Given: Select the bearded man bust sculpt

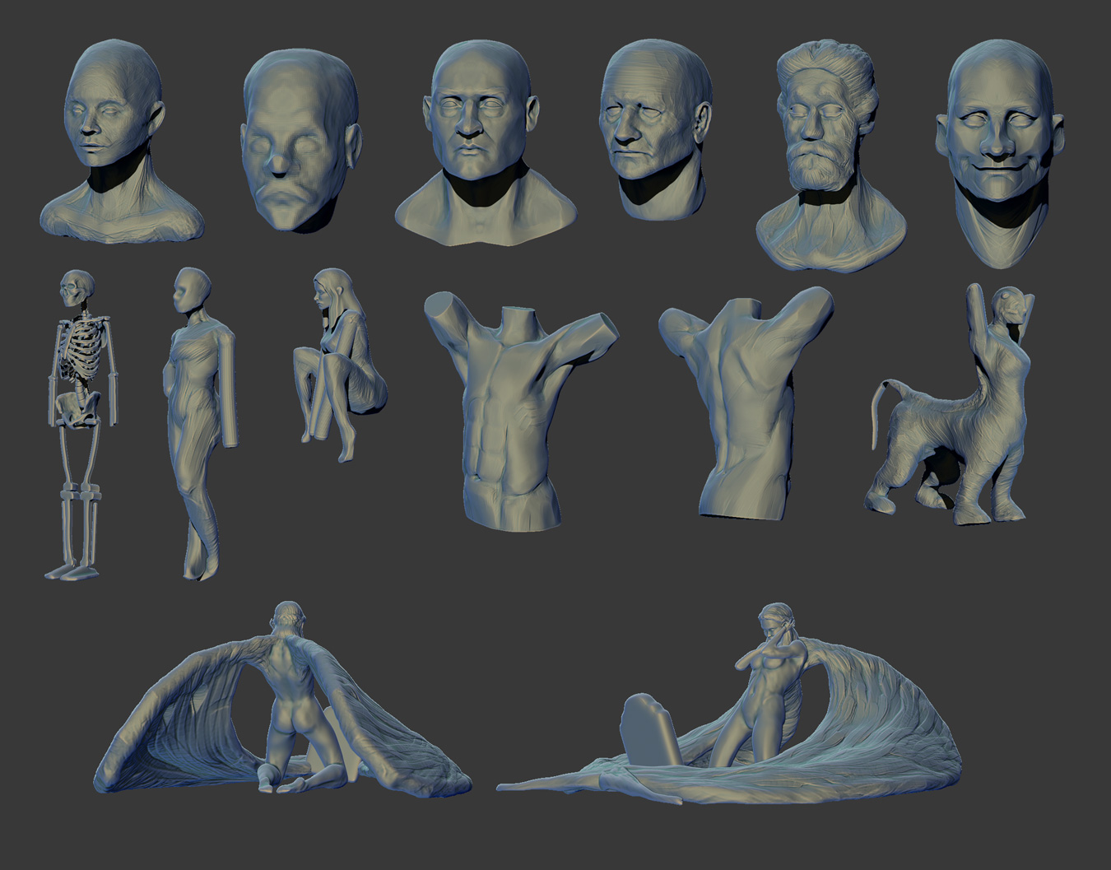Looking at the screenshot, I should tap(830, 156).
